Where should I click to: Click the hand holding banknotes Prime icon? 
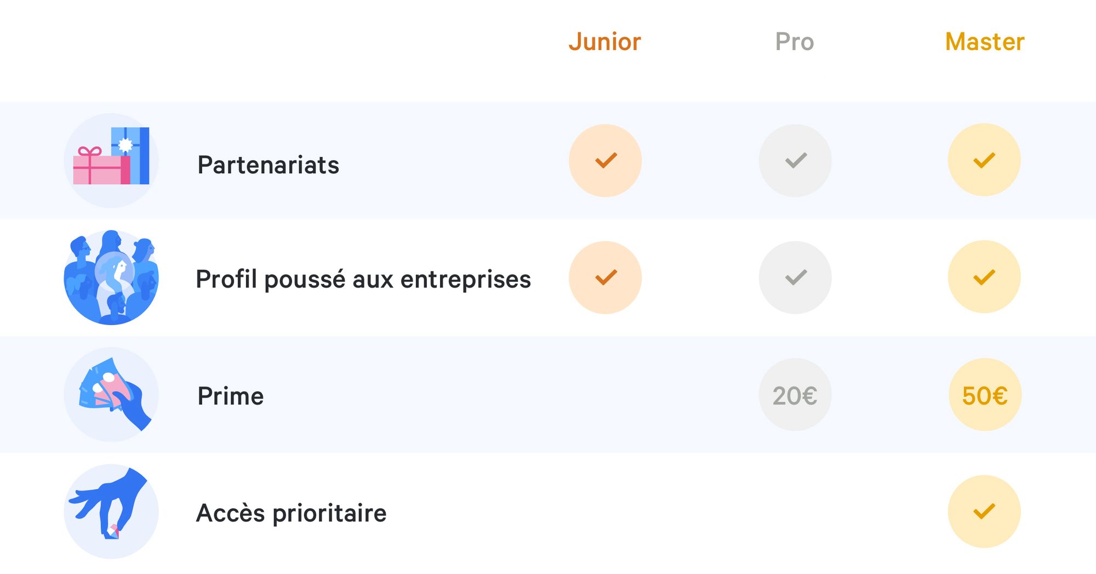tap(111, 395)
